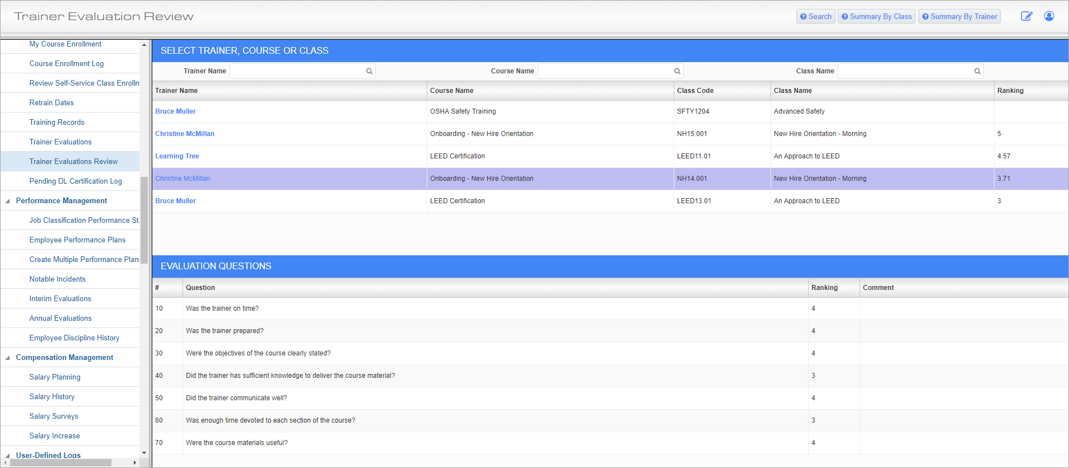Focus the Course Name filter field

(x=610, y=71)
